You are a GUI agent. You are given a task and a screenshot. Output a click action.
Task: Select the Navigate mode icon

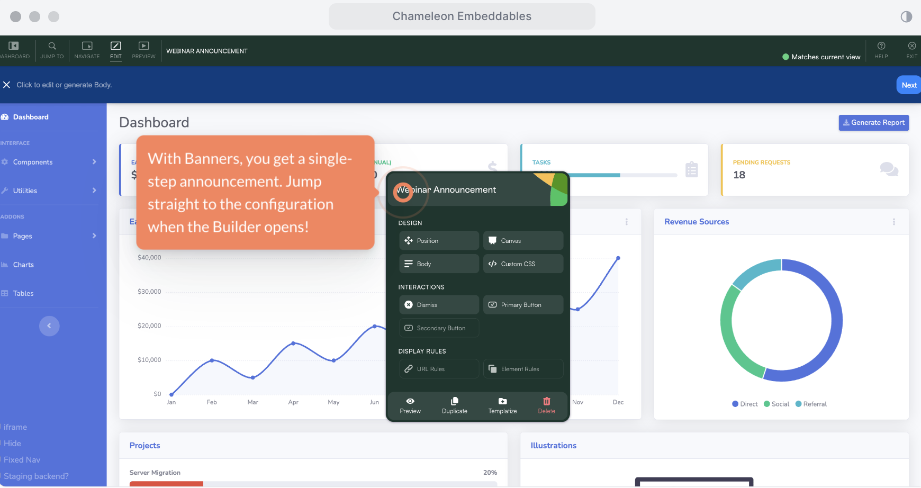click(x=87, y=46)
